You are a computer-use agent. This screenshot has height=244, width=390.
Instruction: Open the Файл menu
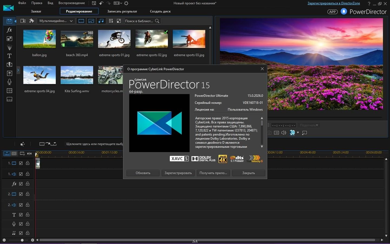[x=22, y=3]
